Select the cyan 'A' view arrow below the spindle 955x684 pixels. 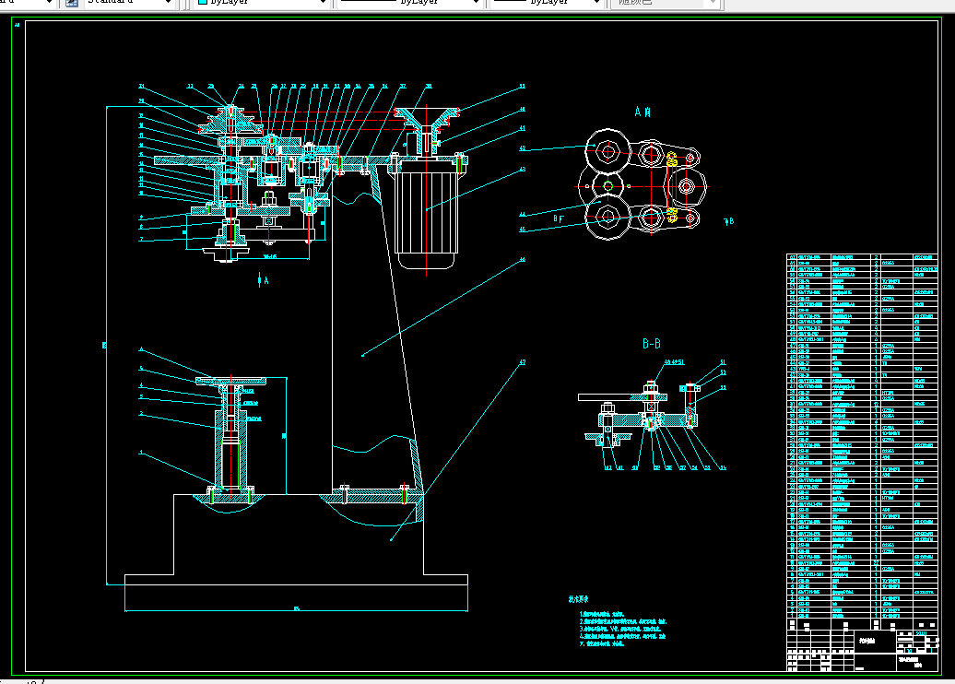[263, 280]
